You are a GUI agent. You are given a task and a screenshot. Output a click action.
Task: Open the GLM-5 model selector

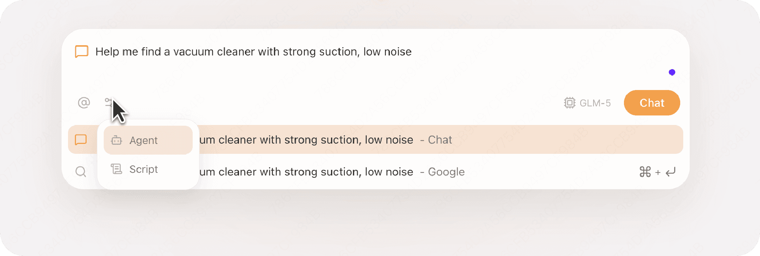tap(595, 103)
